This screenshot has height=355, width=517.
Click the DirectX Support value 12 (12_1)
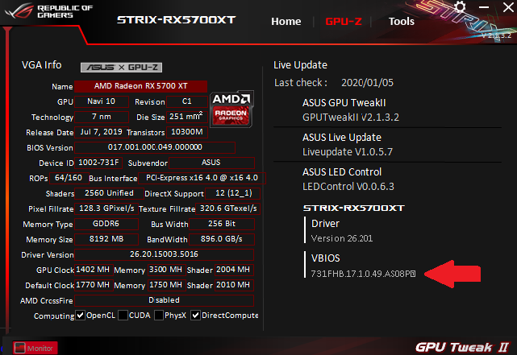coord(233,193)
